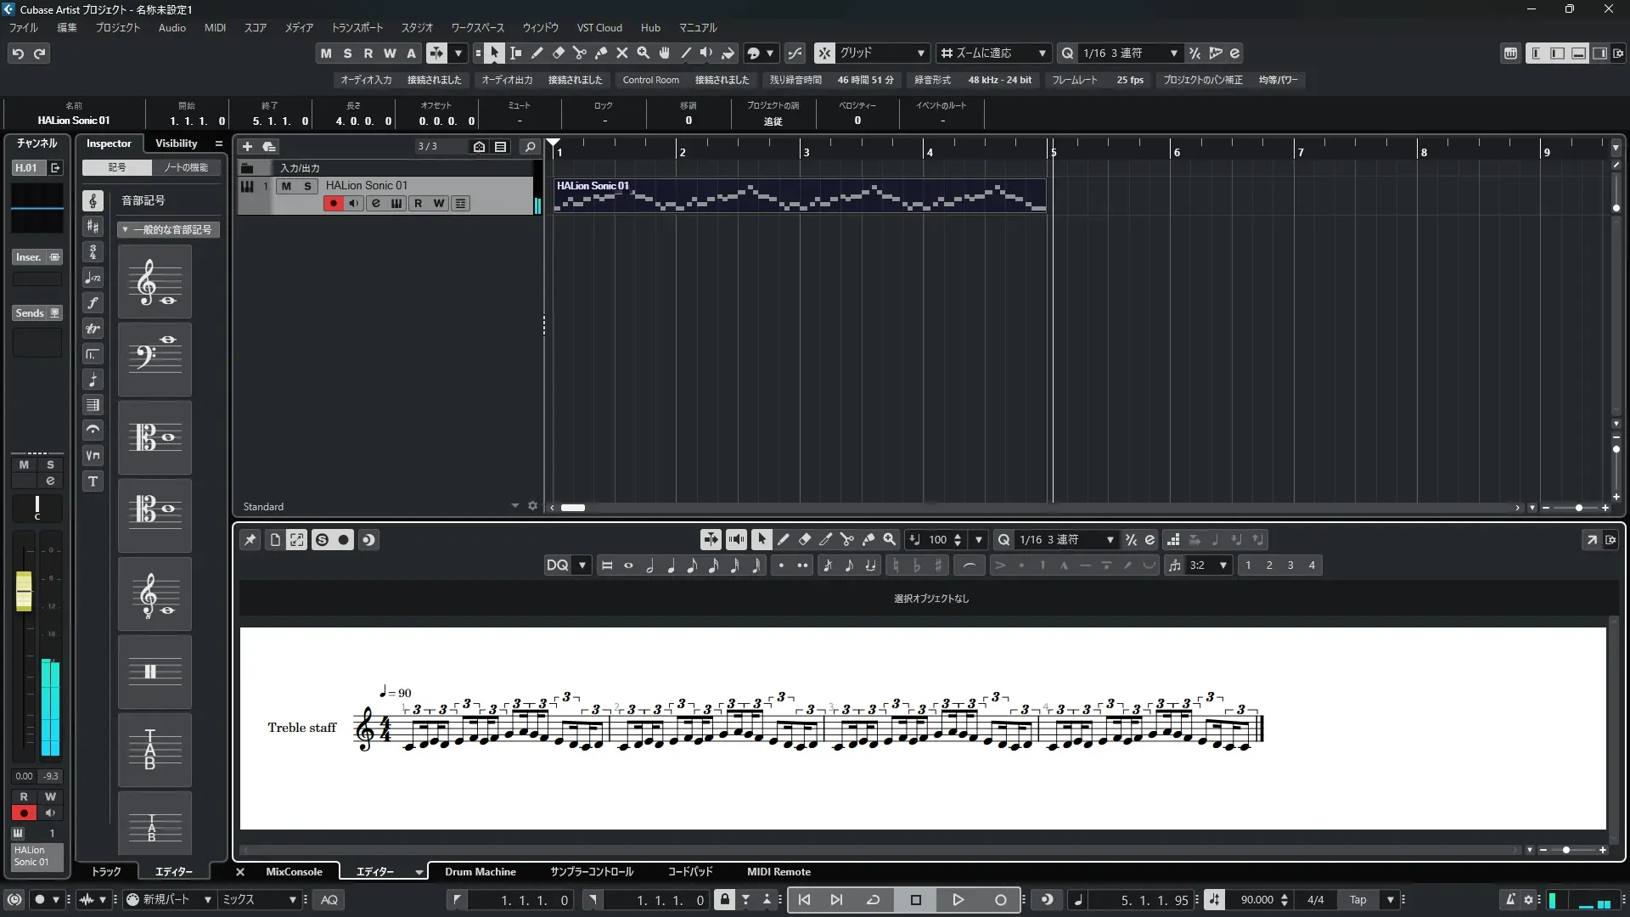
Task: Toggle Record Enable on the HALion Sonic 01 track
Action: 333,203
